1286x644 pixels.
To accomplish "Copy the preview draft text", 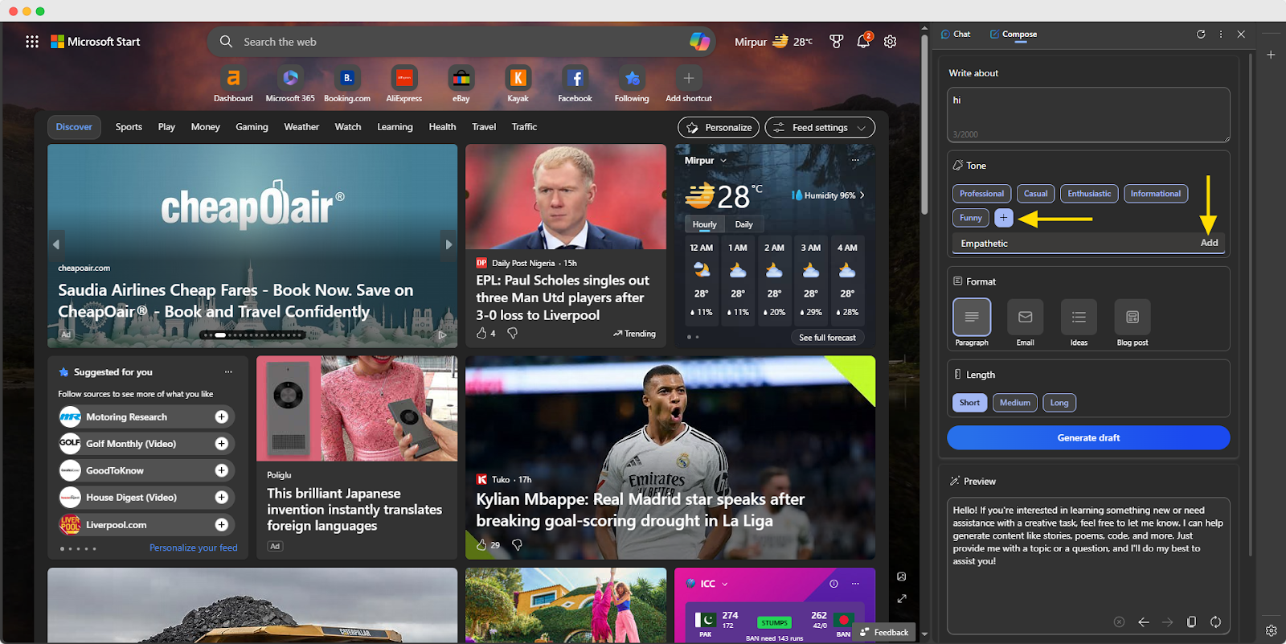I will click(1192, 621).
